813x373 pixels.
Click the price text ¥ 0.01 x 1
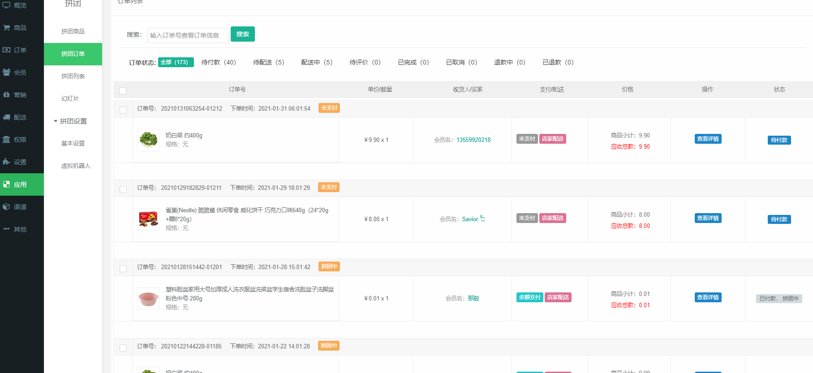coord(376,298)
